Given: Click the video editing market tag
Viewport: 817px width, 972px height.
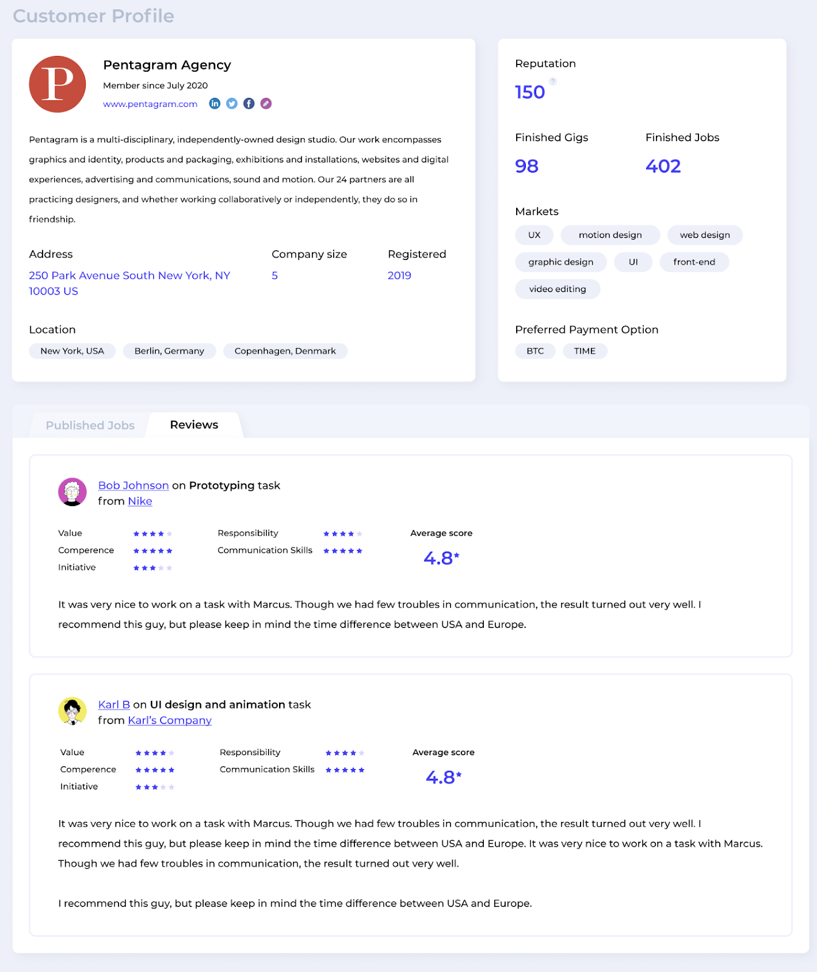Looking at the screenshot, I should [x=557, y=289].
